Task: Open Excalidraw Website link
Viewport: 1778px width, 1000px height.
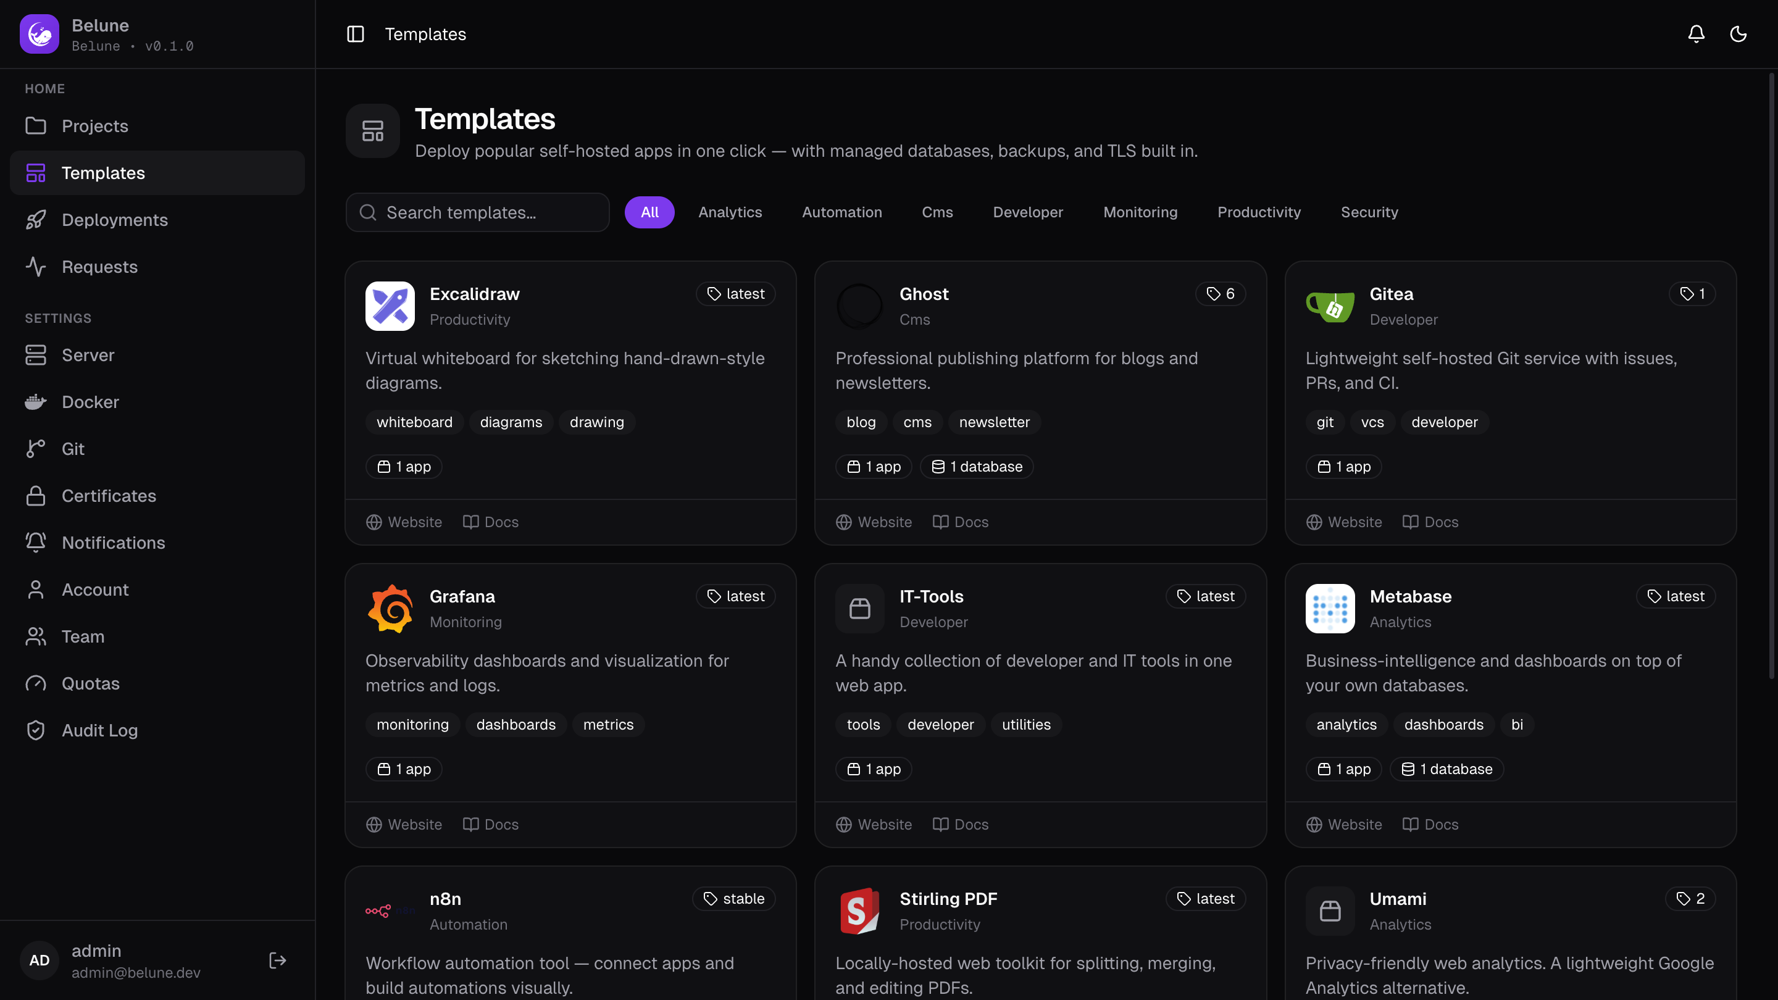Action: [x=404, y=522]
